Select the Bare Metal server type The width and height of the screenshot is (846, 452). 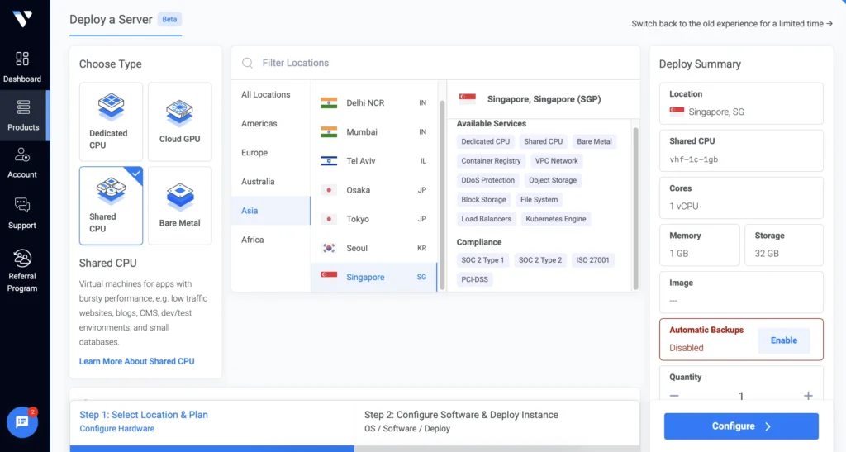[x=179, y=206]
